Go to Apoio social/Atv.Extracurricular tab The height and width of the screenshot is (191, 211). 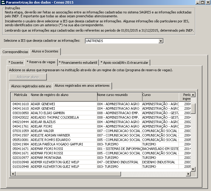(x=124, y=63)
